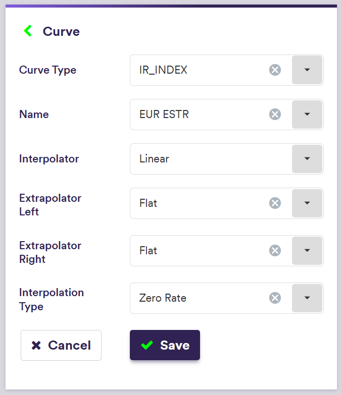This screenshot has height=395, width=341.
Task: Clear the Curve Type value IR_INDEX
Action: [x=275, y=70]
